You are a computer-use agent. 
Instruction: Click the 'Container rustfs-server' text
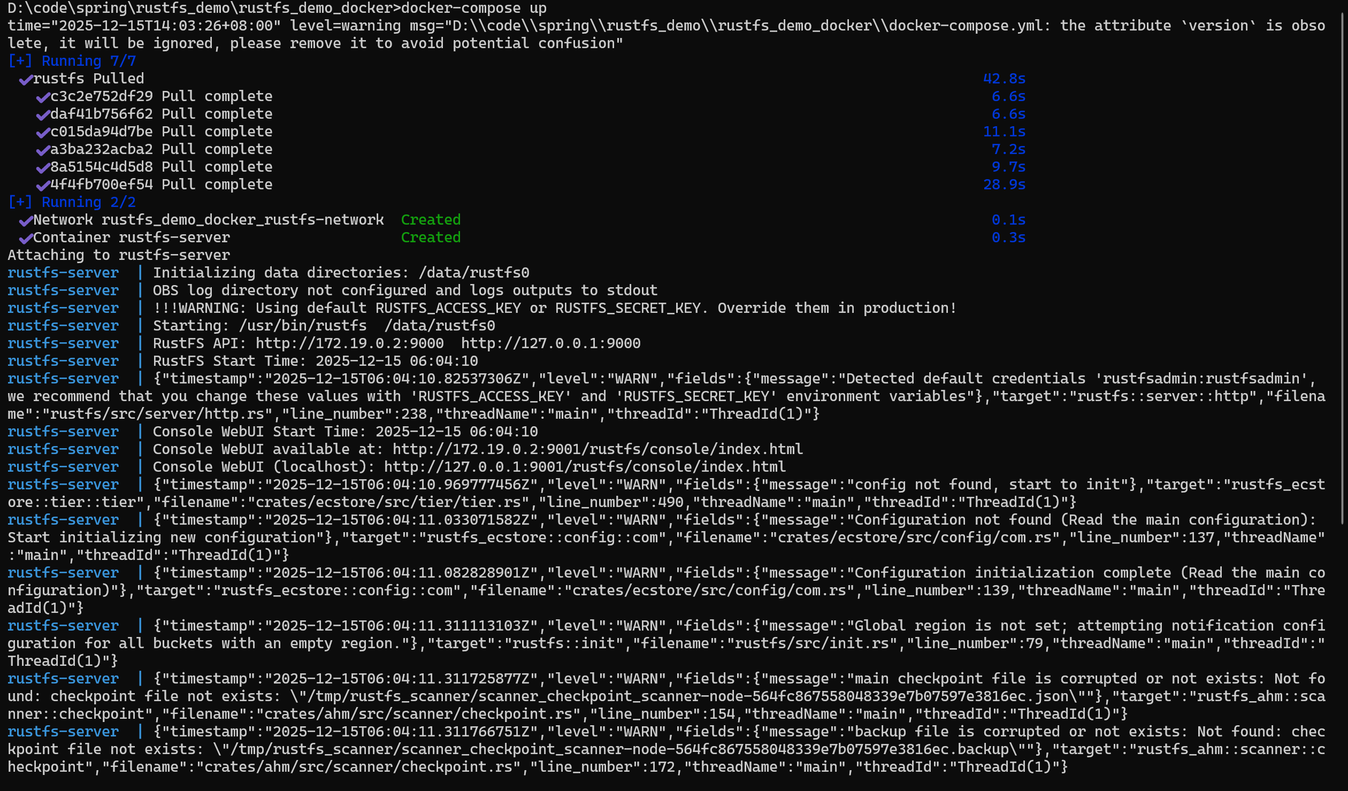coord(132,237)
